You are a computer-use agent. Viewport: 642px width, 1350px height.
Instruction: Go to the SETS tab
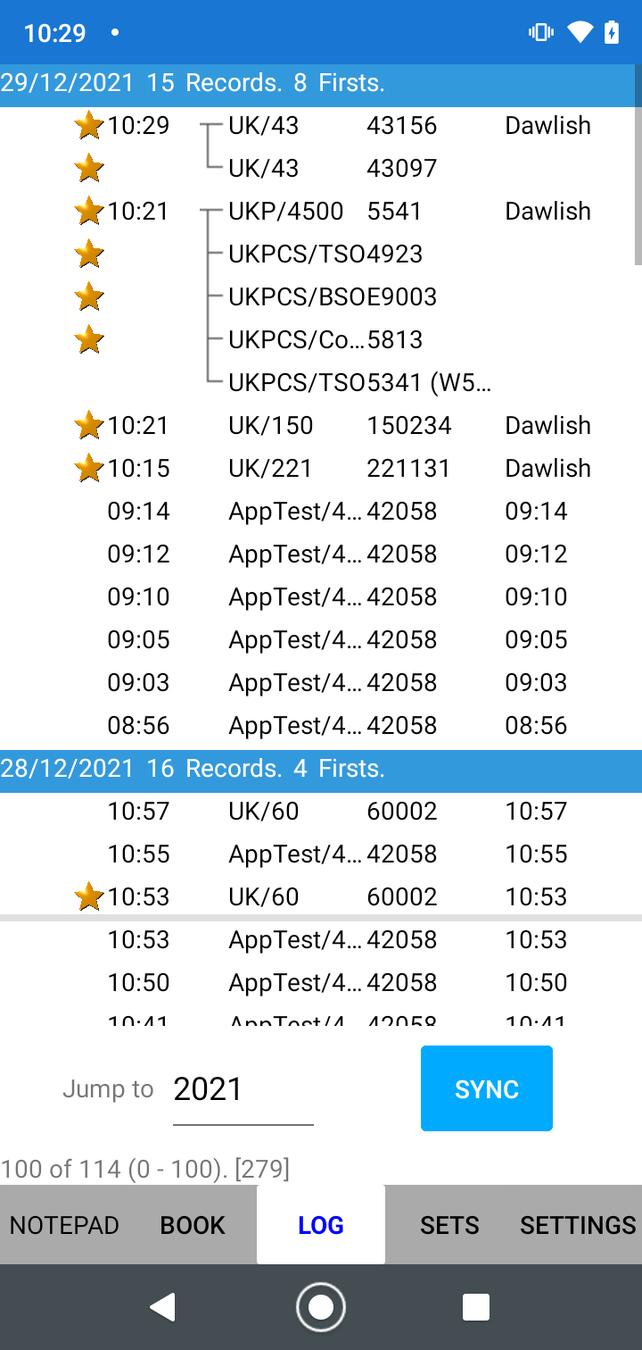449,1225
